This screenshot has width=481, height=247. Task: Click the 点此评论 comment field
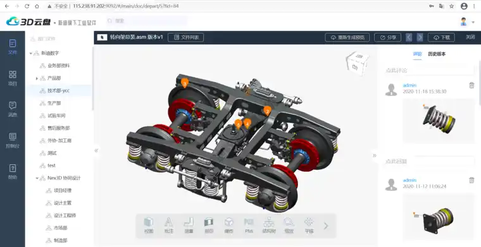(x=430, y=70)
